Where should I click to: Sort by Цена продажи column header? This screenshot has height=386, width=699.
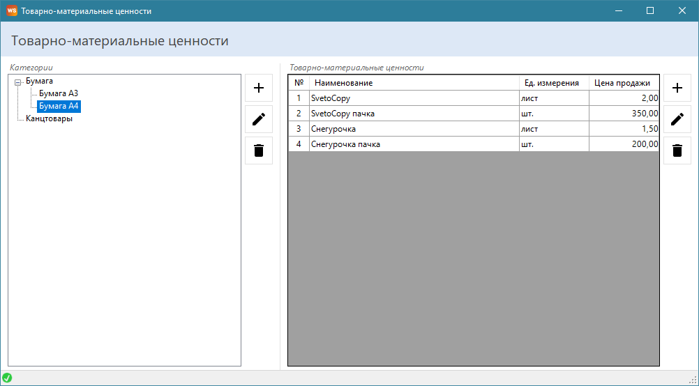[622, 83]
